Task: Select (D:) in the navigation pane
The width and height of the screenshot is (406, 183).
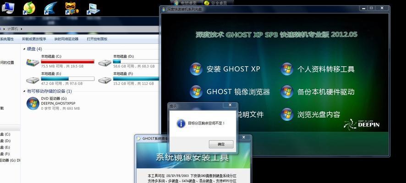Action: [x=5, y=140]
